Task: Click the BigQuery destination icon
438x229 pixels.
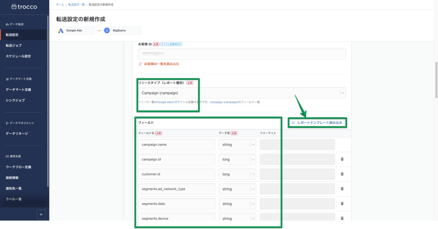Action: (107, 31)
